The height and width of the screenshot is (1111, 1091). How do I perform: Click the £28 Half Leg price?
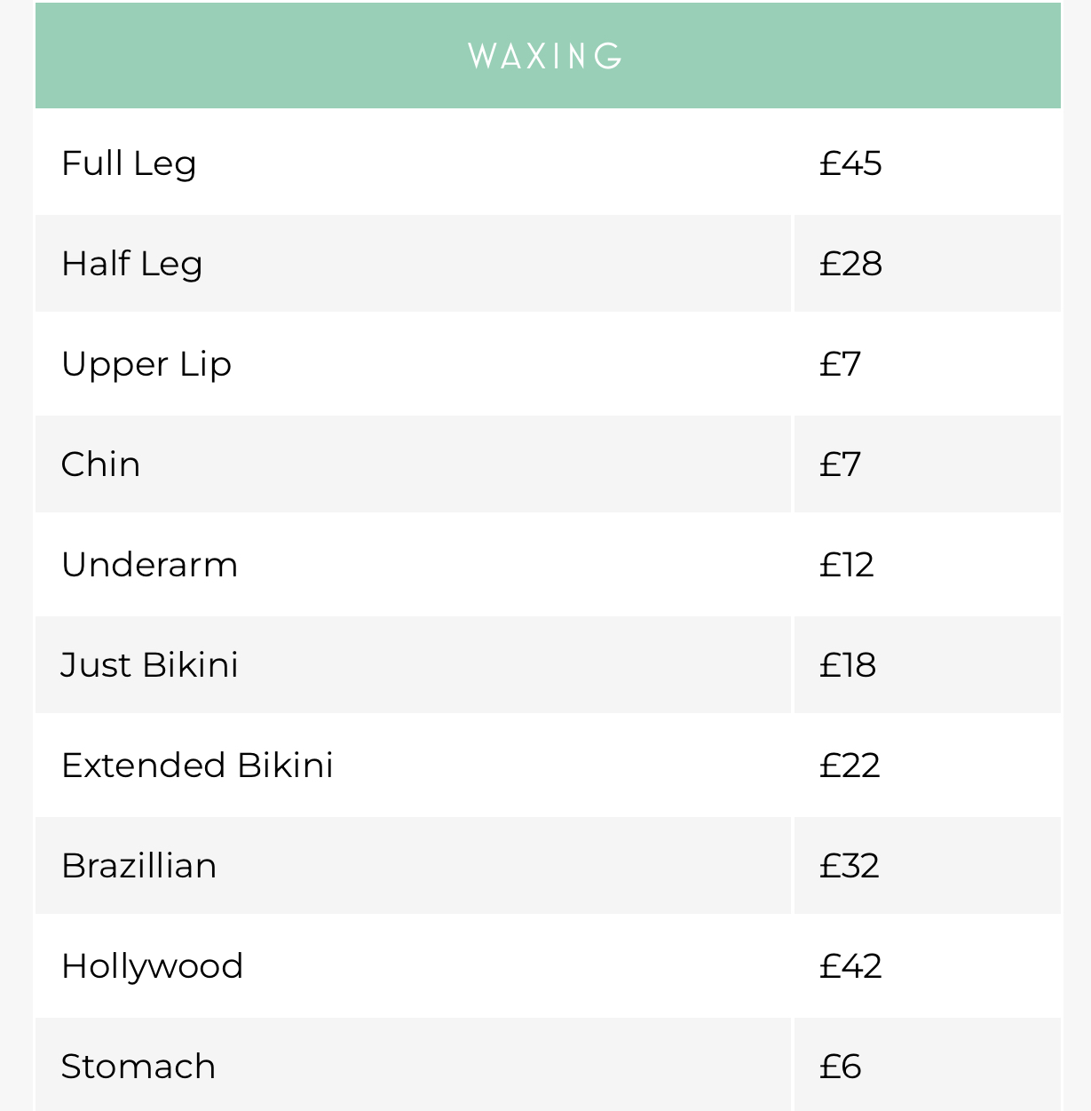[850, 264]
